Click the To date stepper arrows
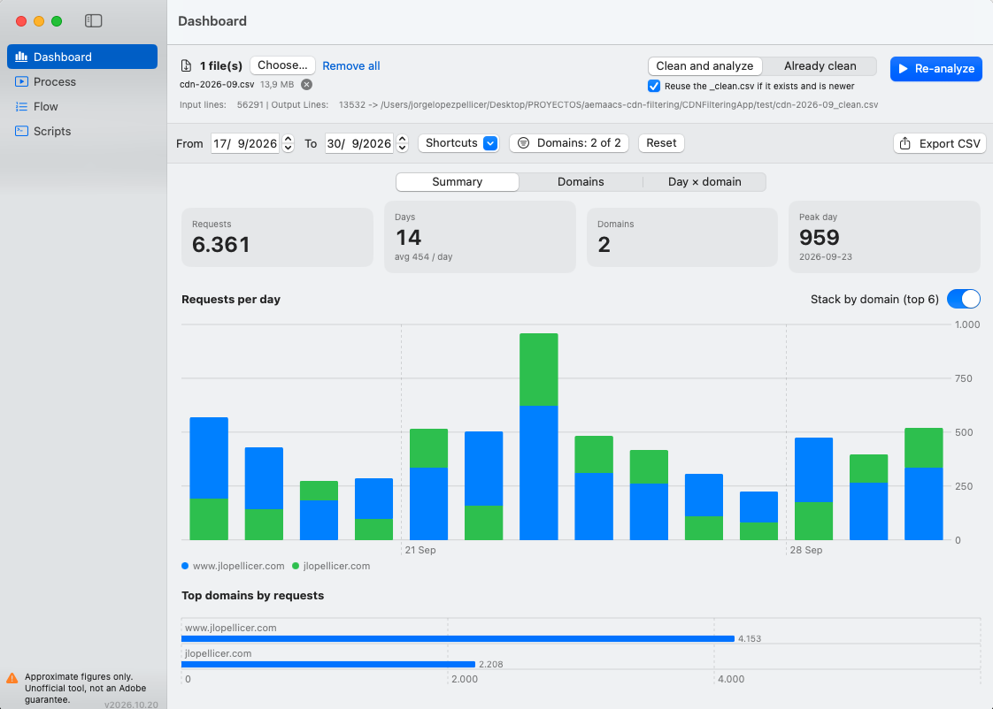Viewport: 993px width, 709px height. [402, 143]
